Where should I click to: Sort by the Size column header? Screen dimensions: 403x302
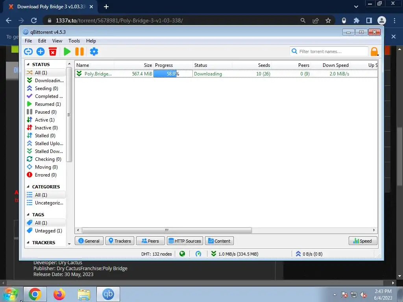[x=133, y=65]
